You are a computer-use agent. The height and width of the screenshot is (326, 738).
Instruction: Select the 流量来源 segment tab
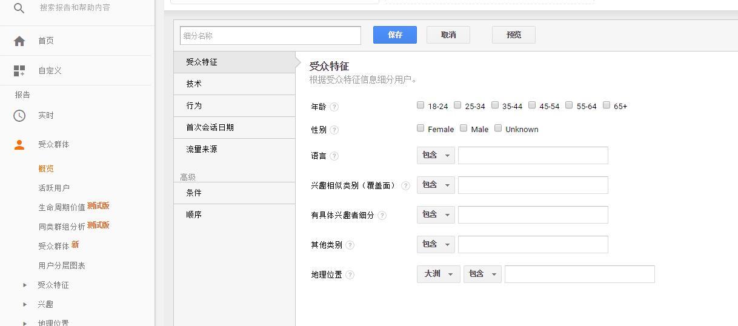point(234,149)
